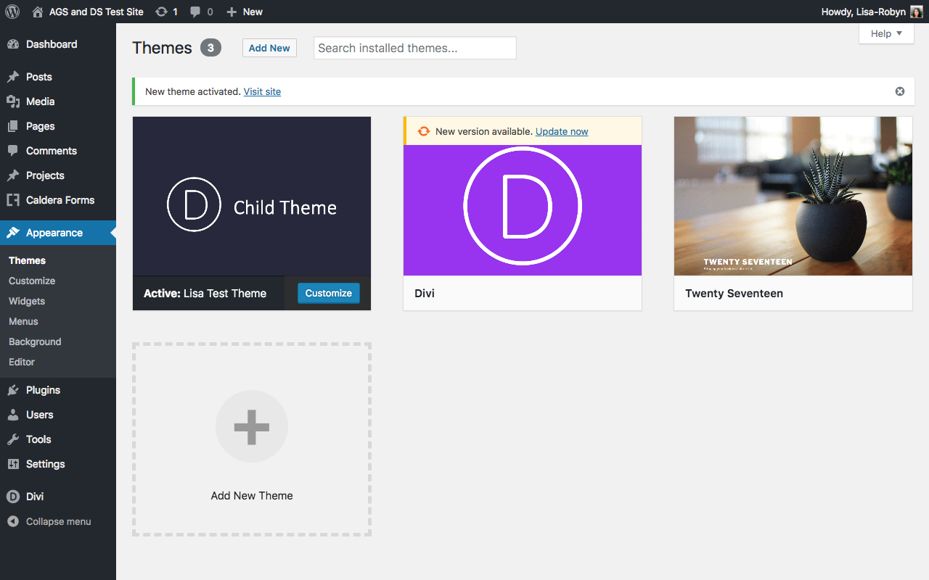This screenshot has width=929, height=580.
Task: Select the purple Divi theme thumbnail
Action: click(x=523, y=210)
